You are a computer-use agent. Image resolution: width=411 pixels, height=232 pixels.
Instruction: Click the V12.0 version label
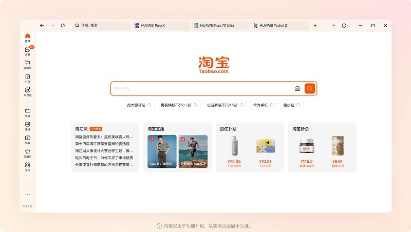[28, 206]
